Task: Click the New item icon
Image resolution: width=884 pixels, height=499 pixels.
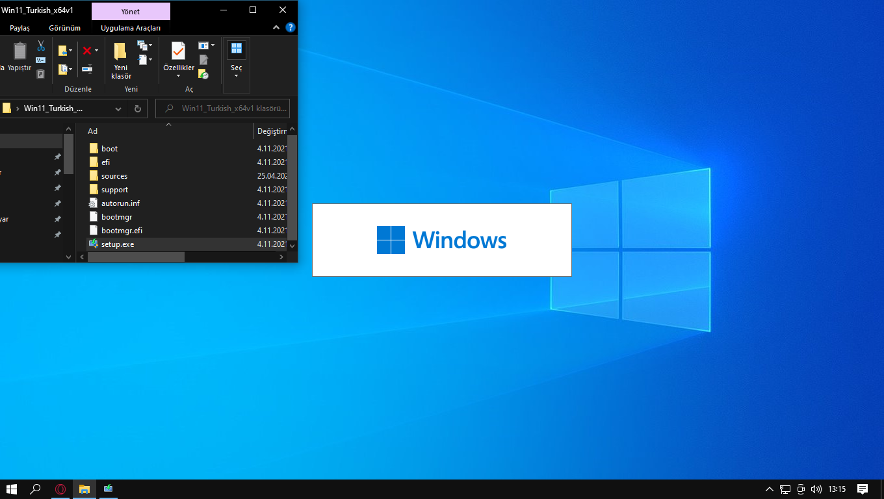Action: [142, 45]
